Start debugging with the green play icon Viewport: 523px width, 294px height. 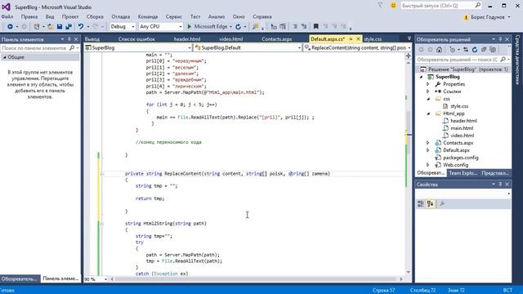(x=189, y=26)
